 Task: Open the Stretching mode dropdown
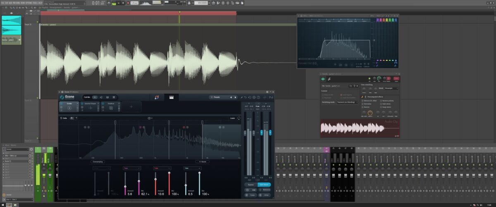(348, 102)
